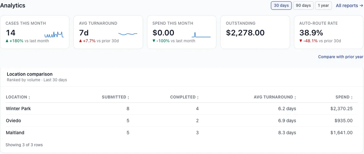Click Winter Park completed count 4
The width and height of the screenshot is (364, 154).
pyautogui.click(x=197, y=109)
